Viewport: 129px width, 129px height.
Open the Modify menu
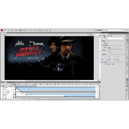pos(21,30)
